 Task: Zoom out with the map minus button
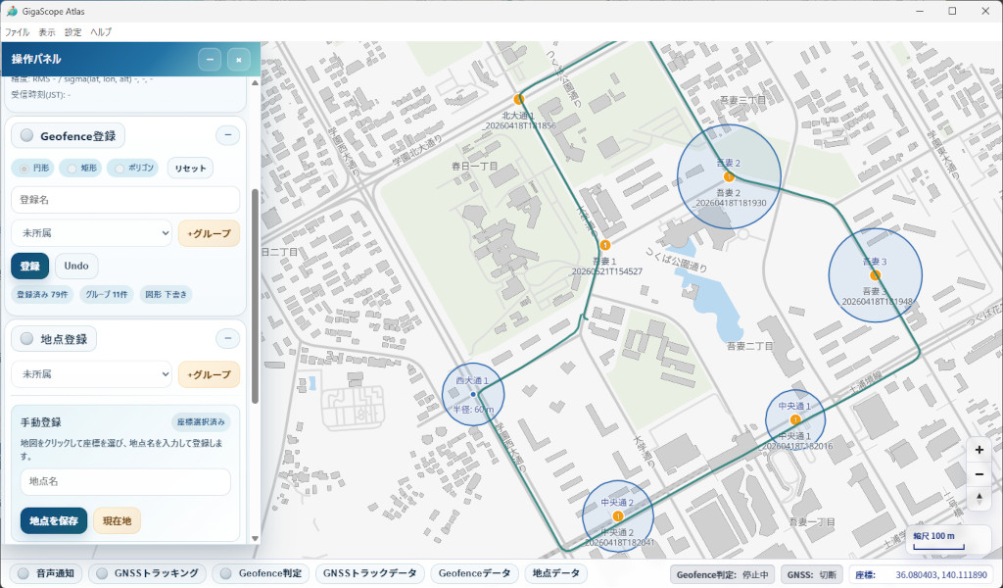pyautogui.click(x=979, y=474)
